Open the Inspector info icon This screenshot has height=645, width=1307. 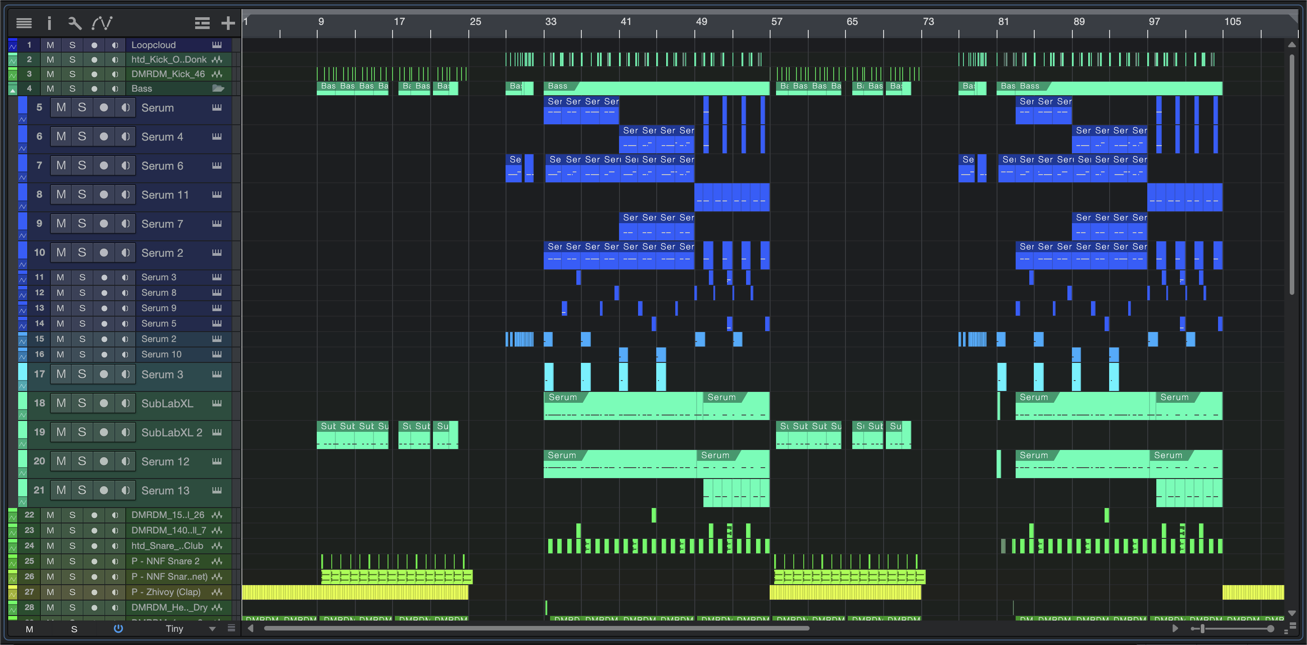[49, 23]
